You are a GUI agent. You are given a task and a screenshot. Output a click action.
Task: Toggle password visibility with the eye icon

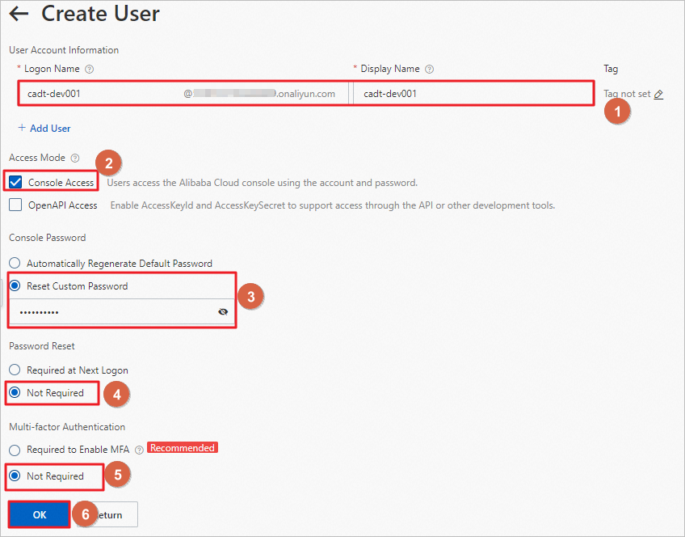coord(223,311)
